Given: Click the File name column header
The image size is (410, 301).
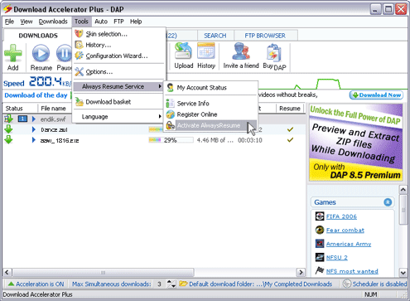Looking at the screenshot, I should (53, 109).
